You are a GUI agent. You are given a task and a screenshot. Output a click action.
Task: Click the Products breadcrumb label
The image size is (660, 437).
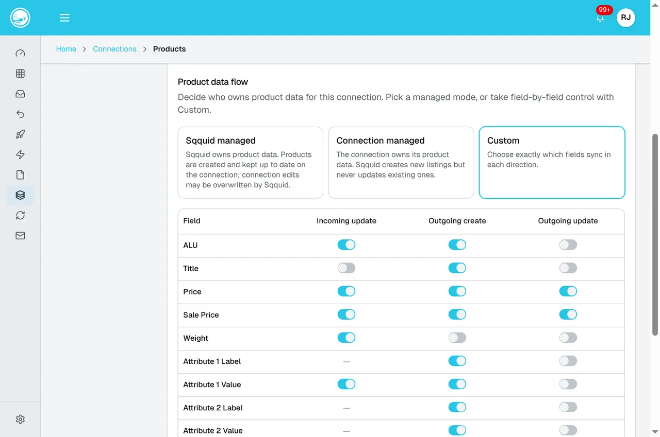(x=169, y=49)
